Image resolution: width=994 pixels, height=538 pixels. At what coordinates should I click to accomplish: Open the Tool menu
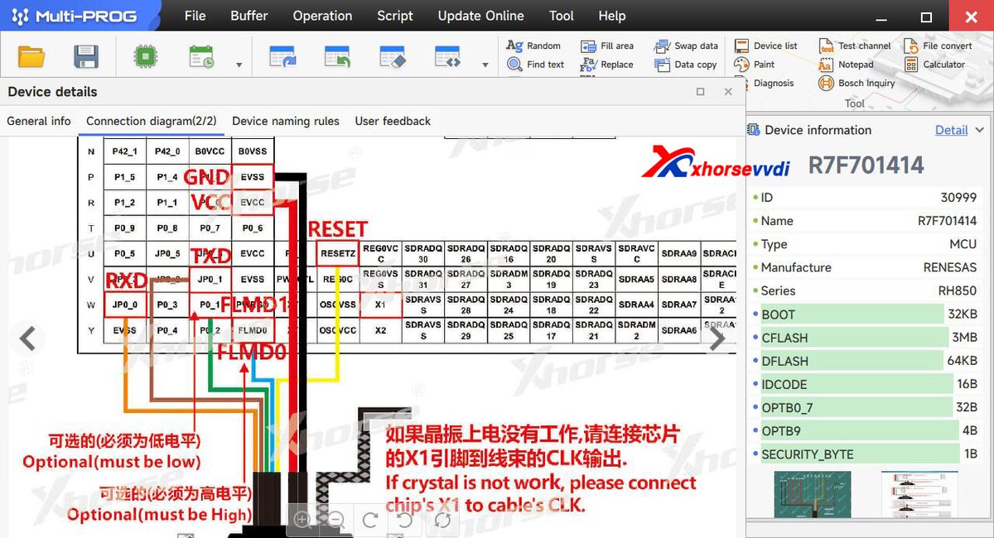click(x=561, y=16)
